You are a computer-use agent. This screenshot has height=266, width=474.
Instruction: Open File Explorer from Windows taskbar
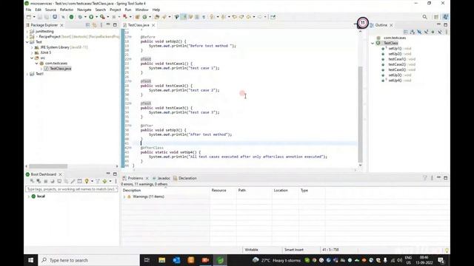161,260
